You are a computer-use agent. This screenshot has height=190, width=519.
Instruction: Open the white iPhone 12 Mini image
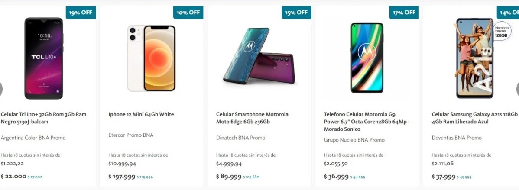tap(151, 58)
